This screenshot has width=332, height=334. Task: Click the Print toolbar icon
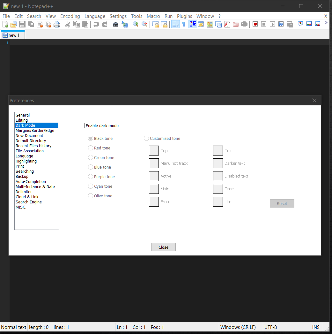pos(57,24)
